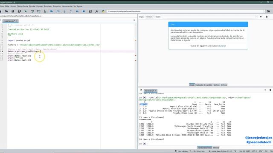This screenshot has width=273, height=153.
Task: Open the Ejecutar menu
Action: [32, 6]
